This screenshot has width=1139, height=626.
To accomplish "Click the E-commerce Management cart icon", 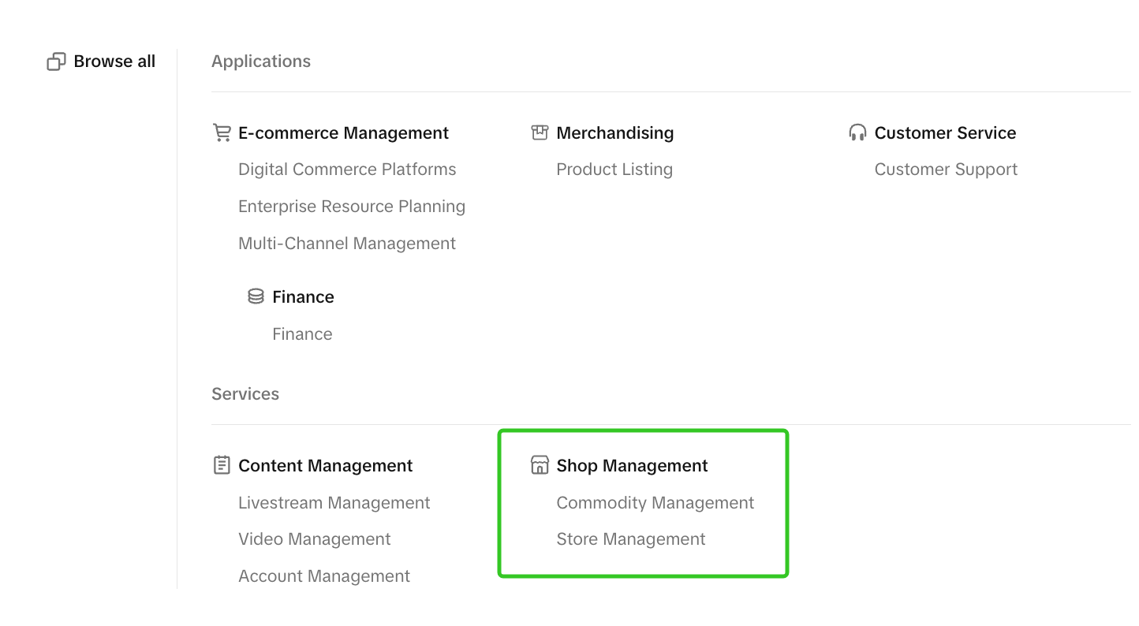I will [222, 132].
